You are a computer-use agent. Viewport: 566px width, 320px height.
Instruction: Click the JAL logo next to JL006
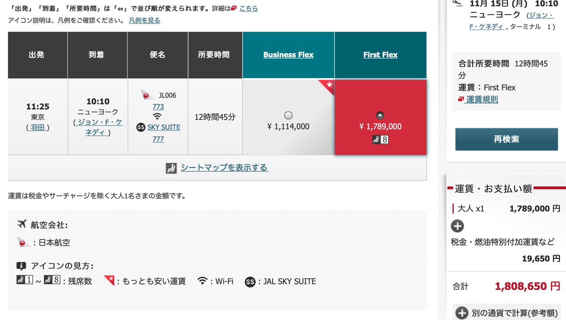148,95
